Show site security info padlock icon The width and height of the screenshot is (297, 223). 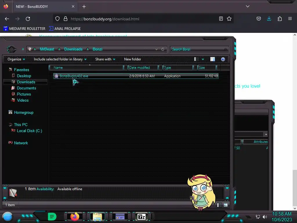[66, 19]
